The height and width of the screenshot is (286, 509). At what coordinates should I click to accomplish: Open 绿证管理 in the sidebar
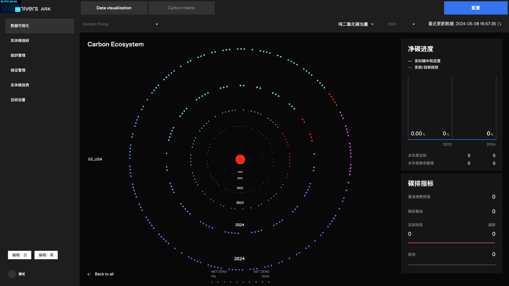pyautogui.click(x=18, y=70)
